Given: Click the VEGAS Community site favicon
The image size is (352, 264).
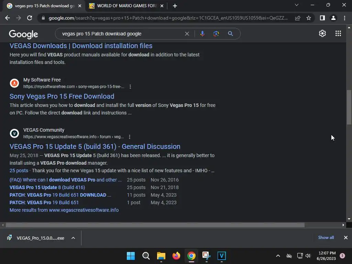Looking at the screenshot, I should coord(14,133).
